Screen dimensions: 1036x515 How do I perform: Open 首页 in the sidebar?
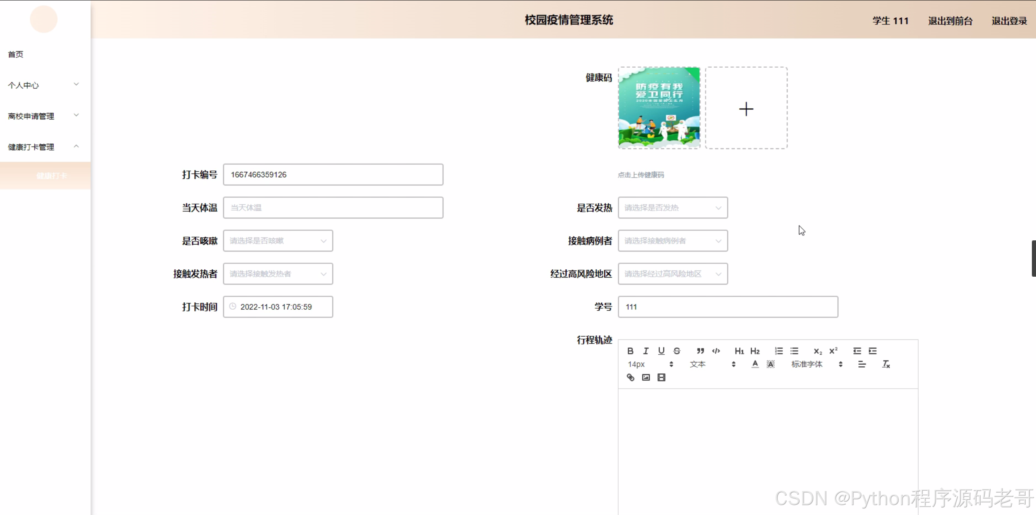point(16,54)
